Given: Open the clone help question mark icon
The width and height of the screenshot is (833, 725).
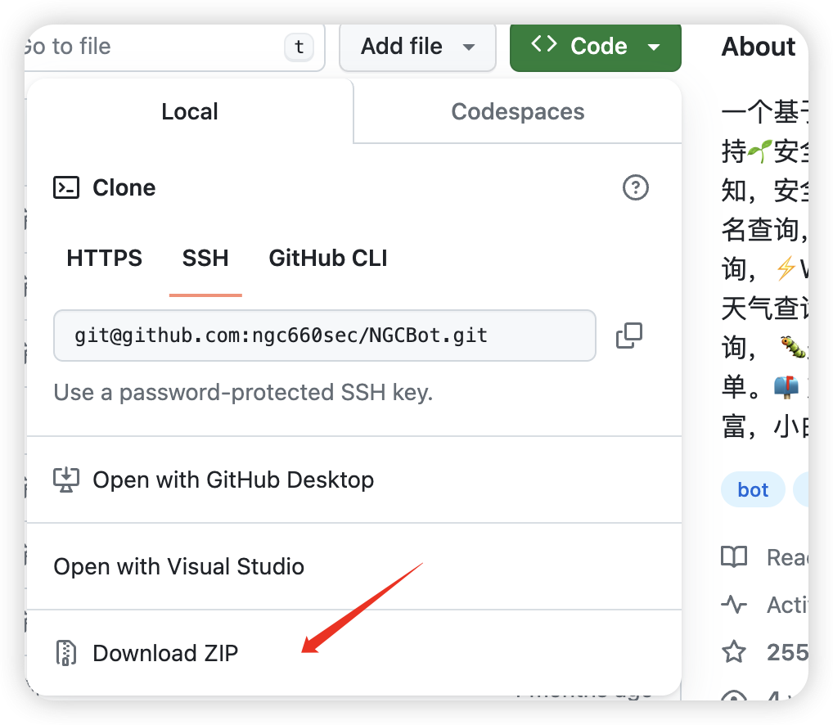Looking at the screenshot, I should (x=635, y=187).
